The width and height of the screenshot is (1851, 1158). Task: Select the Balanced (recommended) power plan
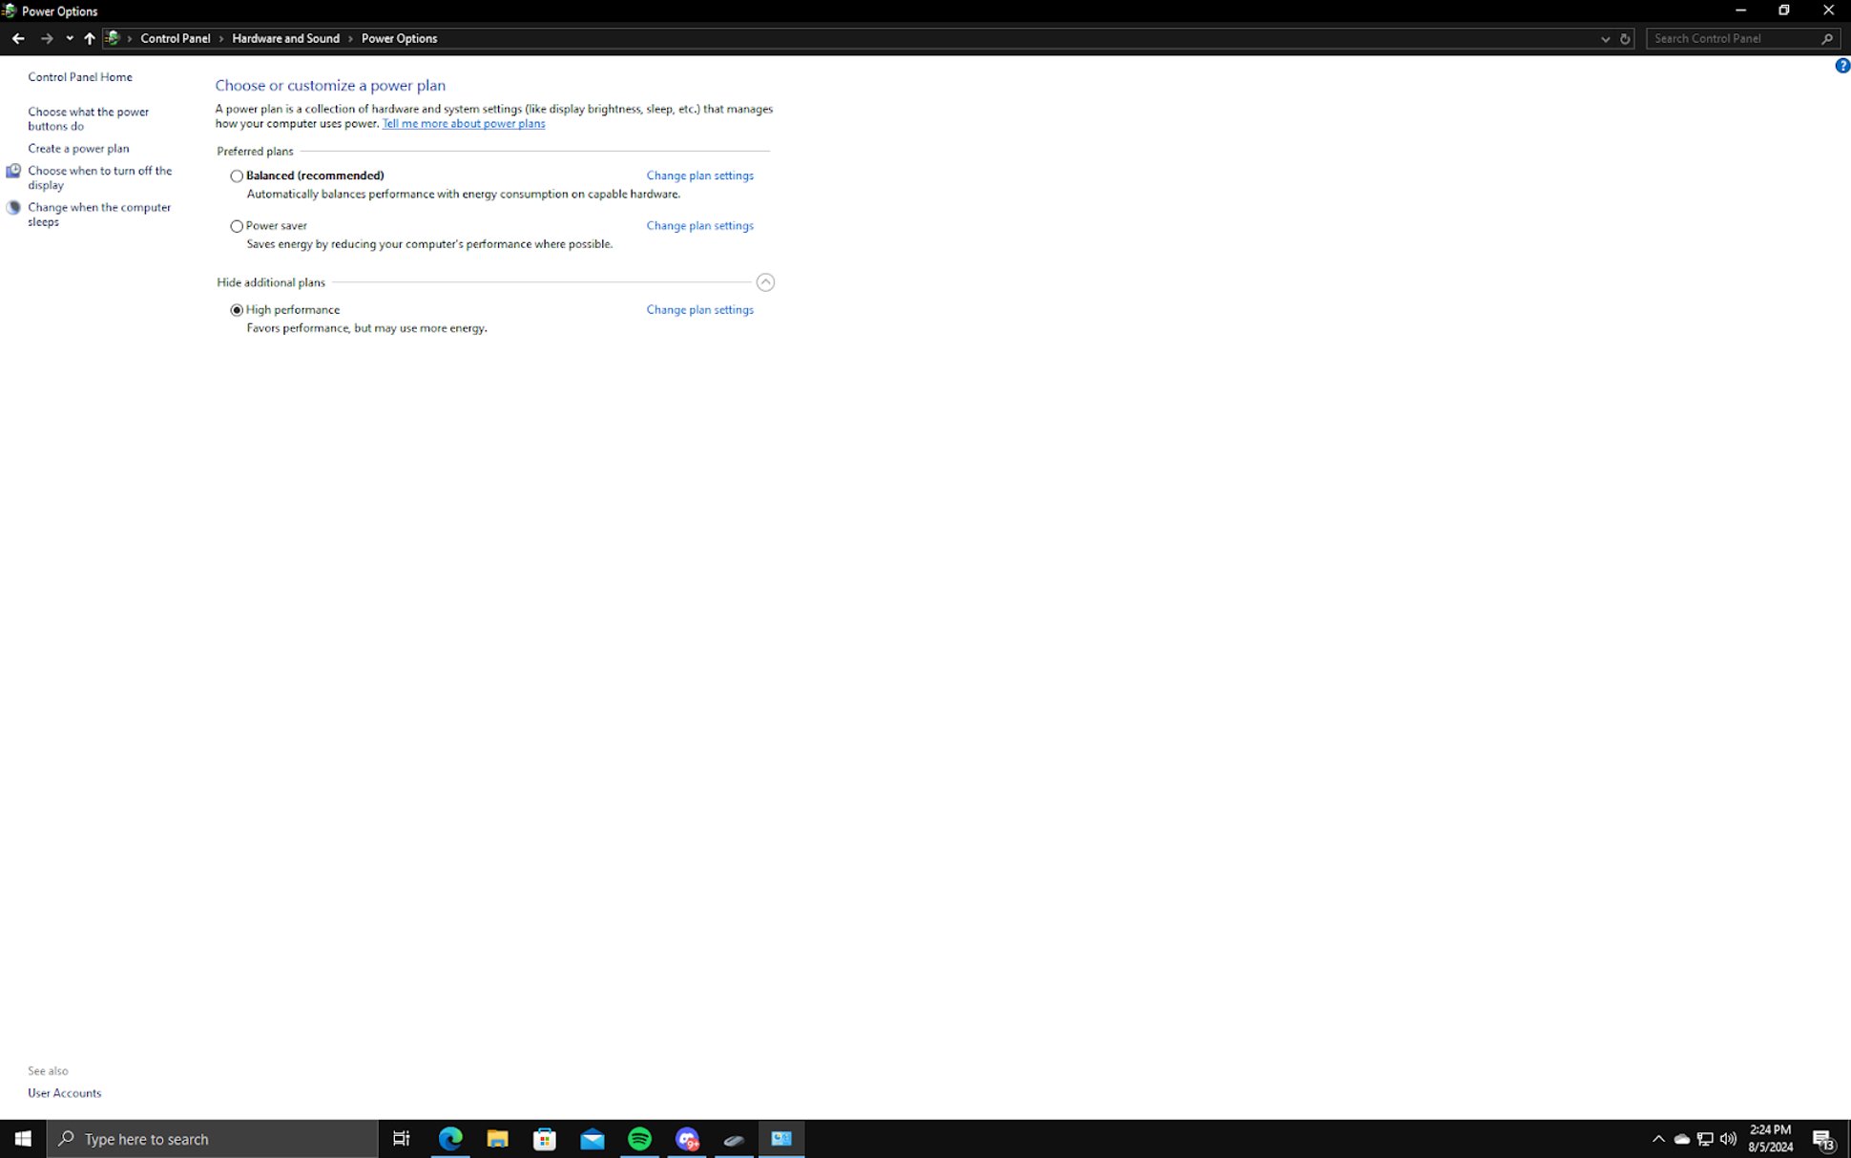pos(236,176)
